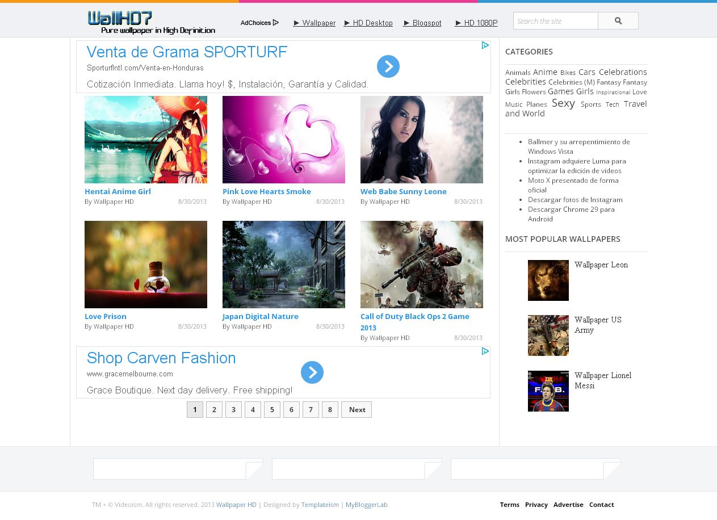
Task: Go to page 2 of the pagination
Action: [214, 410]
